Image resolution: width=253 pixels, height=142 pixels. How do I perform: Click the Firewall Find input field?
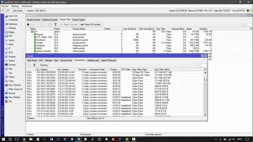coord(200,65)
